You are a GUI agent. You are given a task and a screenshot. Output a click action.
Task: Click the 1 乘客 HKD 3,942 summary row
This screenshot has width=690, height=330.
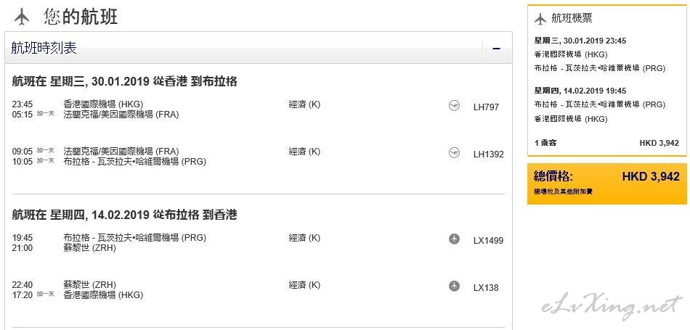(606, 143)
